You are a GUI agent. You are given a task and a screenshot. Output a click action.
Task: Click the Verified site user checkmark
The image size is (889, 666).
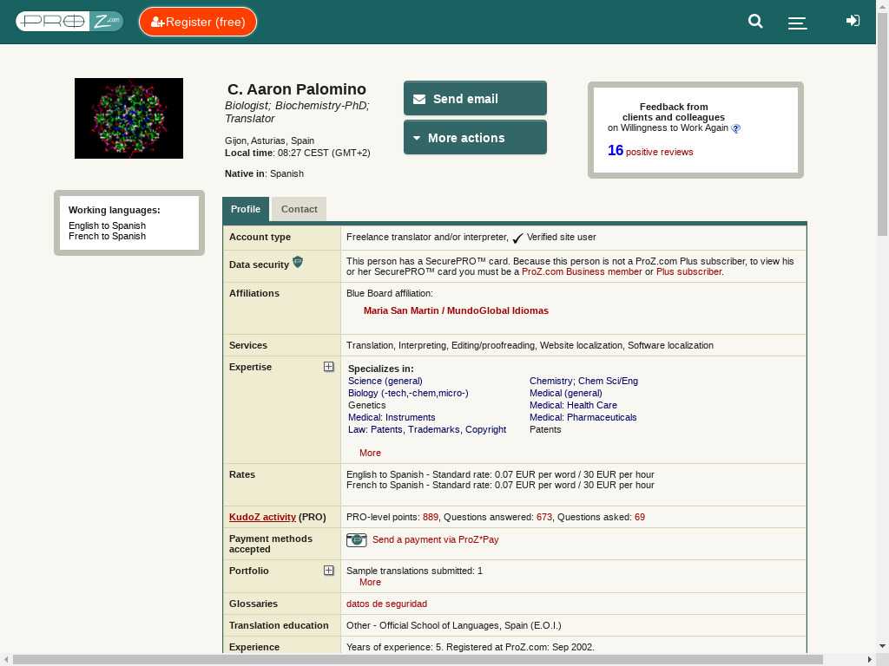pos(517,238)
